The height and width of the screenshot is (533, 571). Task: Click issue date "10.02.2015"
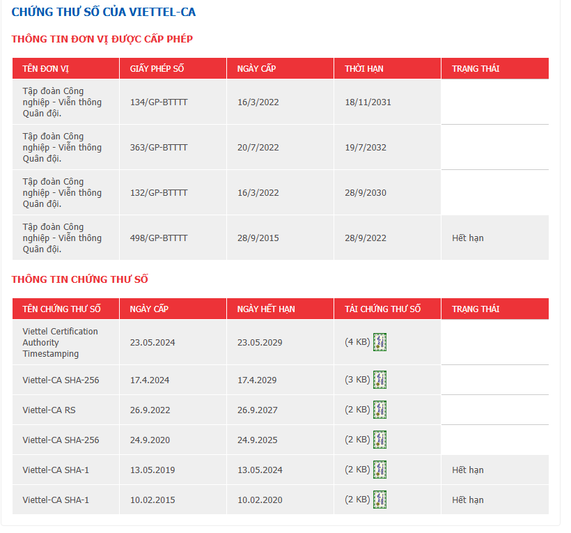coord(152,500)
